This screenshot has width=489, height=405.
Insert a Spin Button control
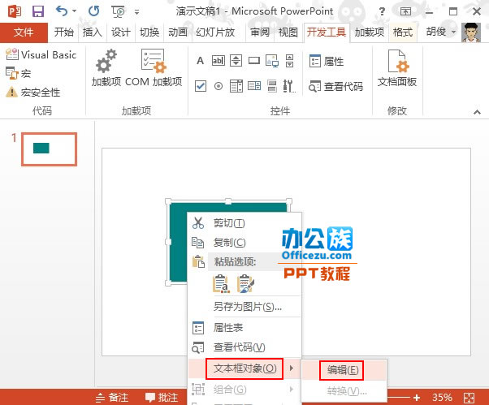coord(236,60)
